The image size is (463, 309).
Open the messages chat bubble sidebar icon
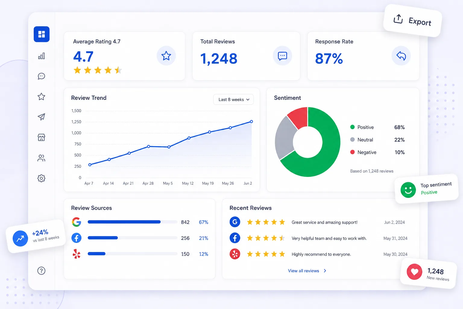(42, 76)
